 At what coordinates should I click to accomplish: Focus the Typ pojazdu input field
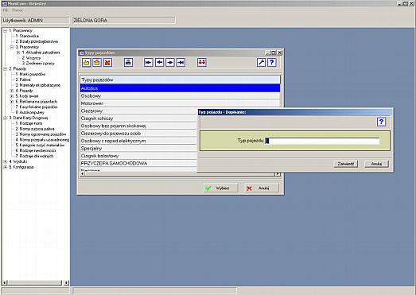pyautogui.click(x=322, y=141)
